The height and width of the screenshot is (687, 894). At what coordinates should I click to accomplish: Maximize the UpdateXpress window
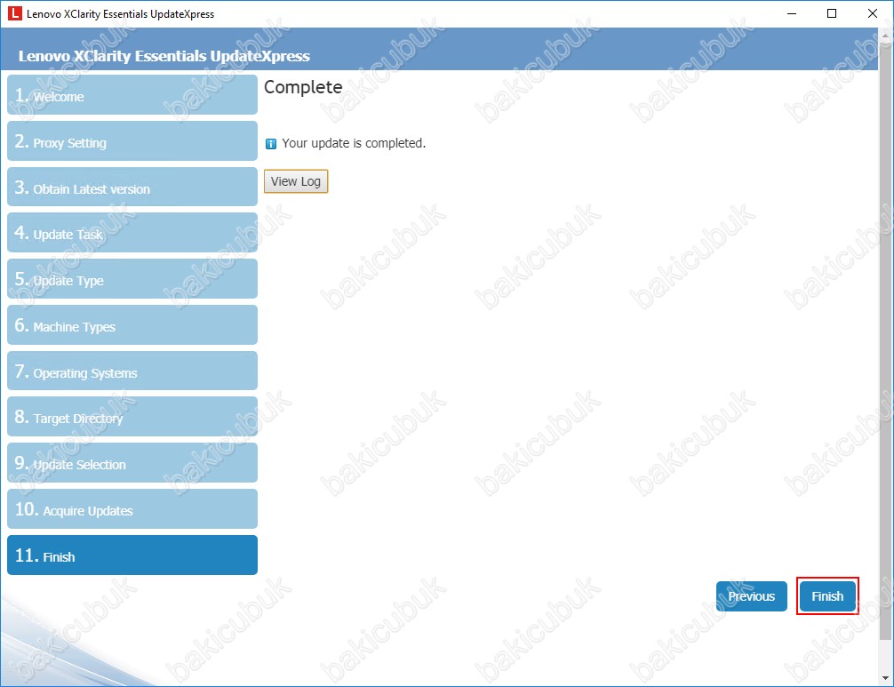pos(832,13)
